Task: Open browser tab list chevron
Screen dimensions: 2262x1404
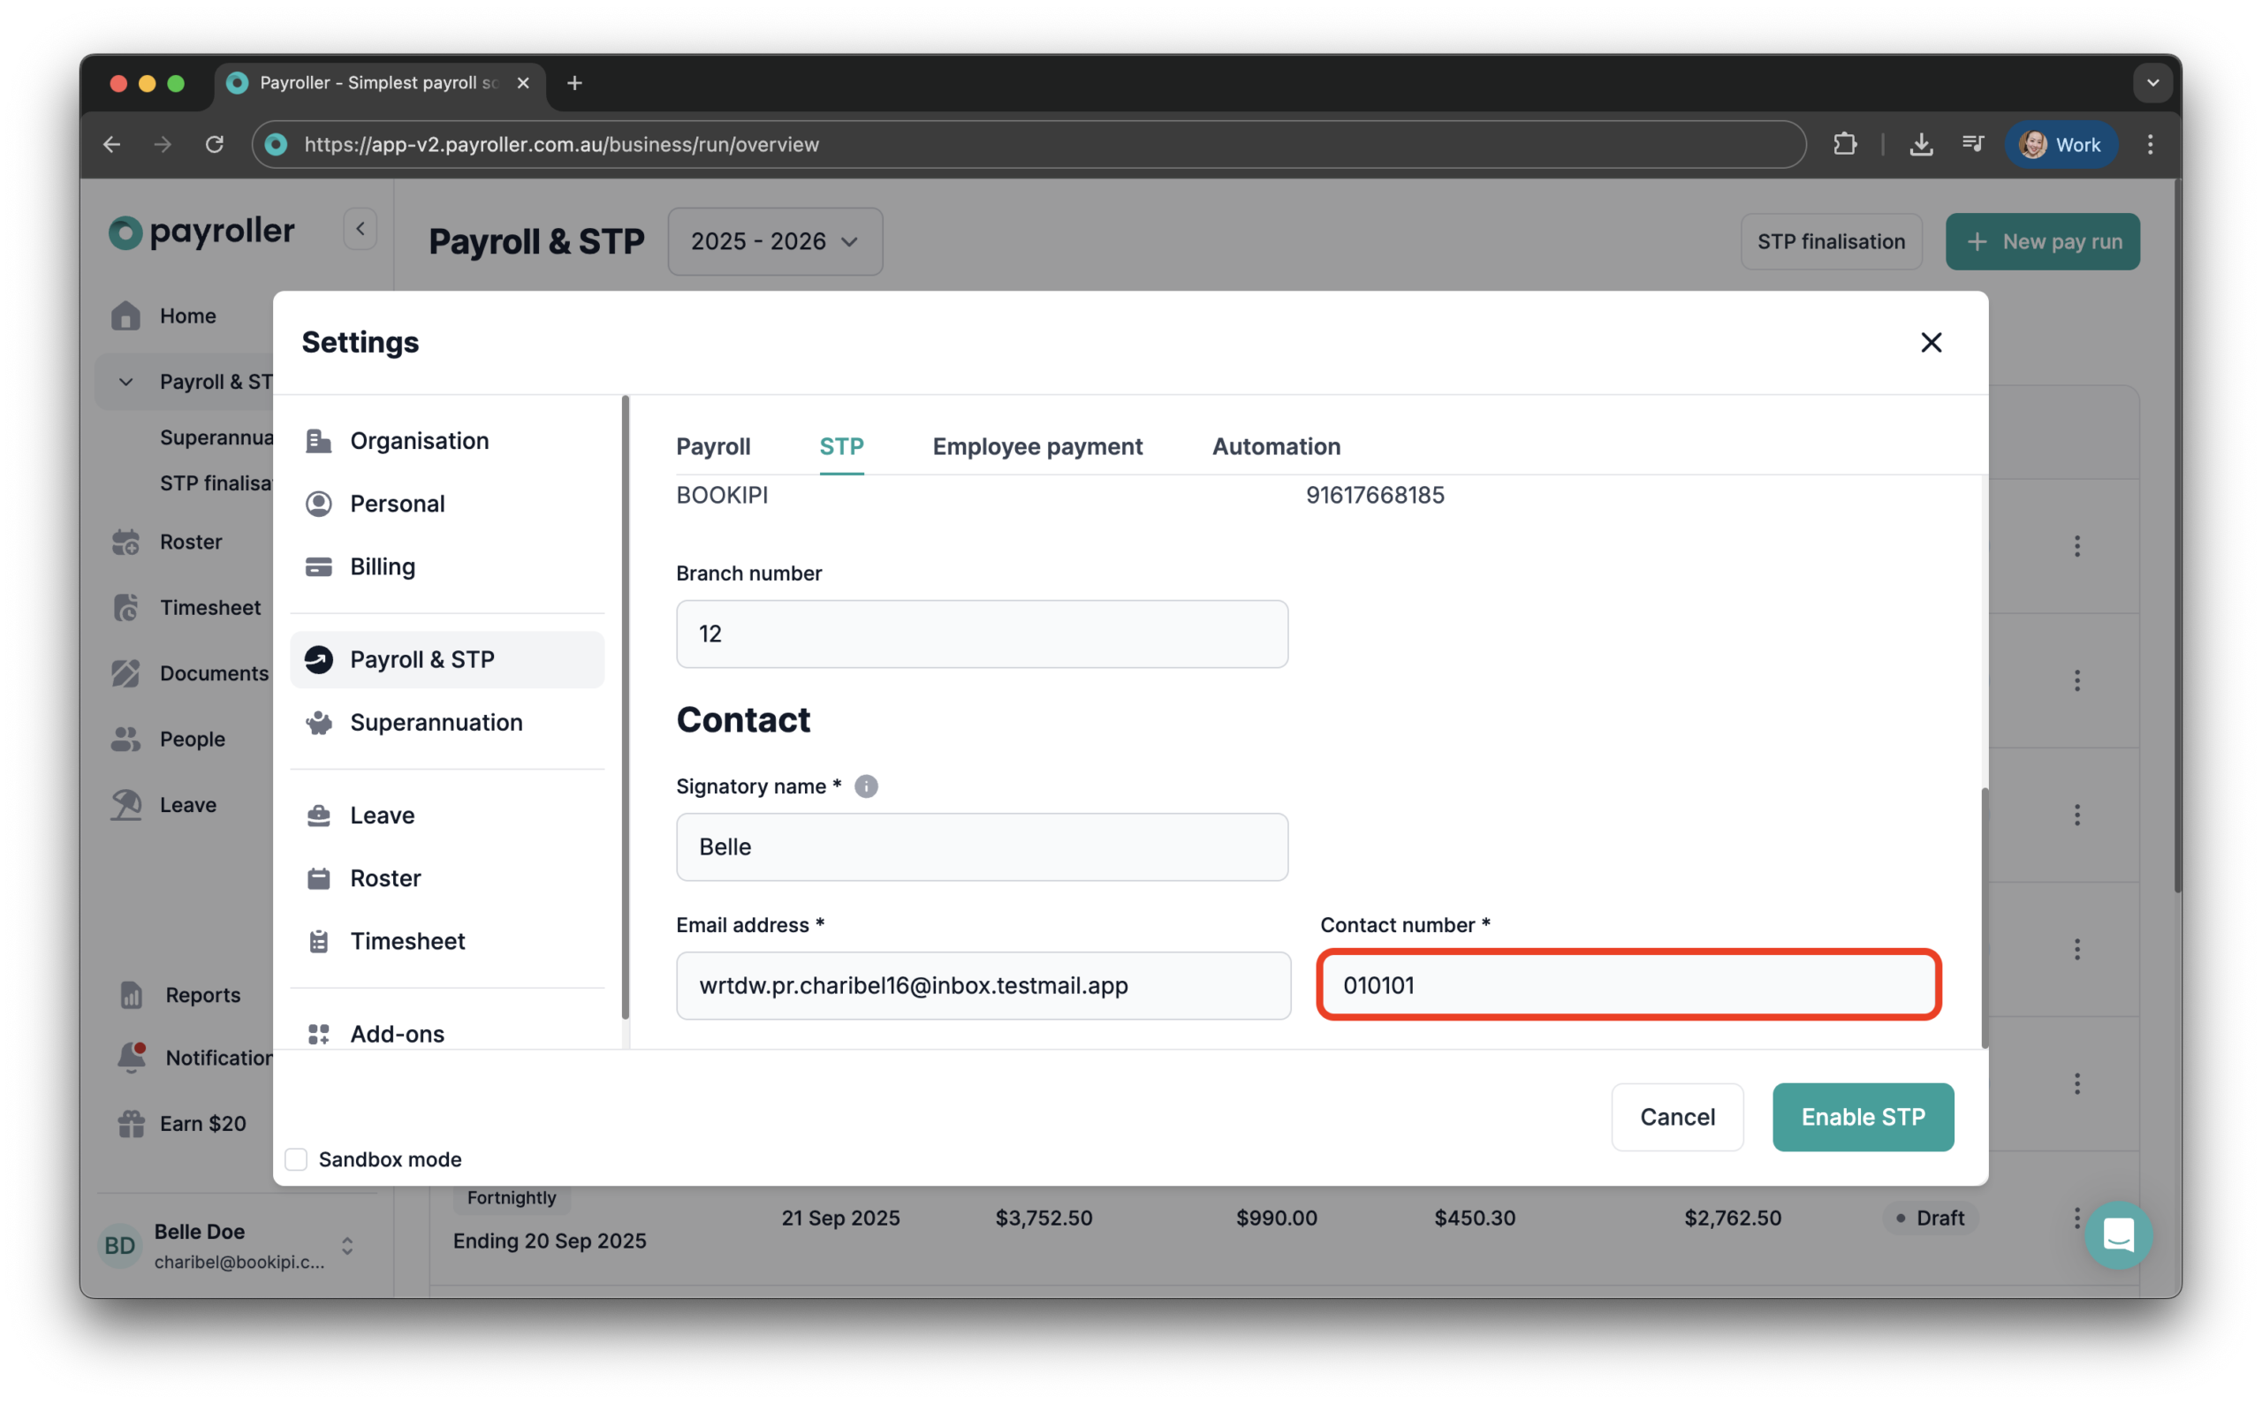Action: pyautogui.click(x=2152, y=83)
